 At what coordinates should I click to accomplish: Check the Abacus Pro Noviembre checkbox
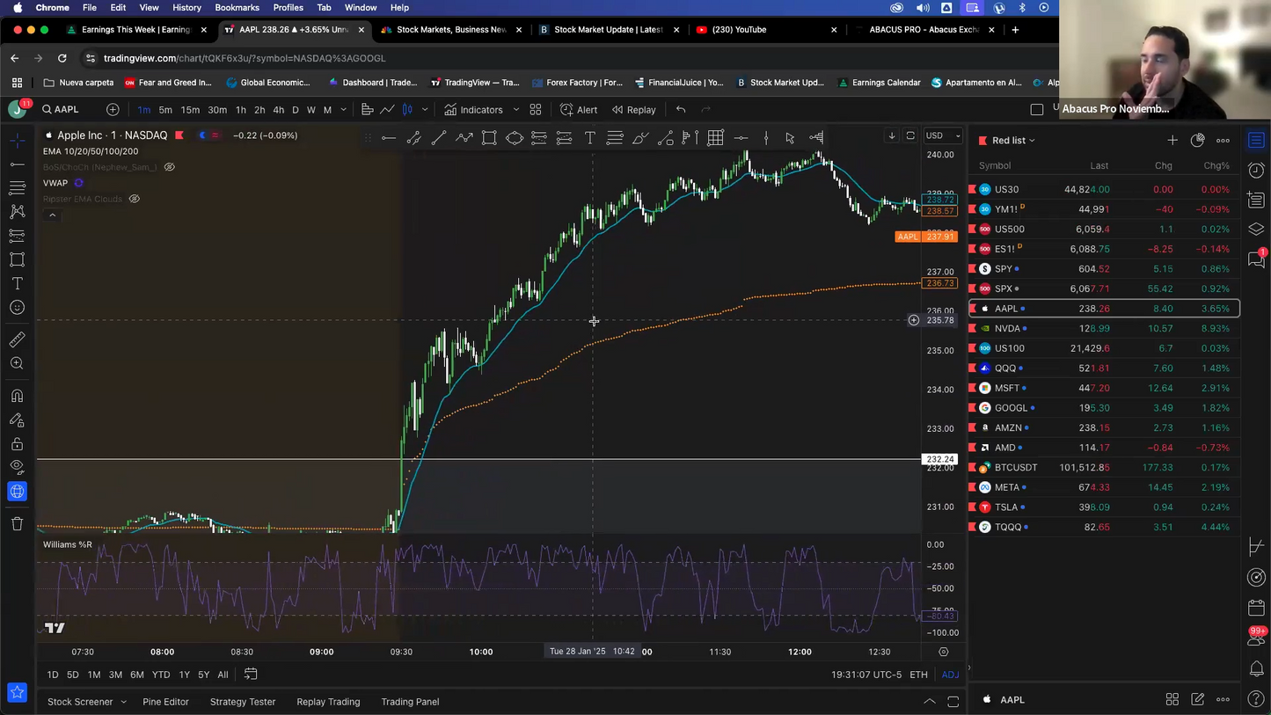[x=1037, y=109]
